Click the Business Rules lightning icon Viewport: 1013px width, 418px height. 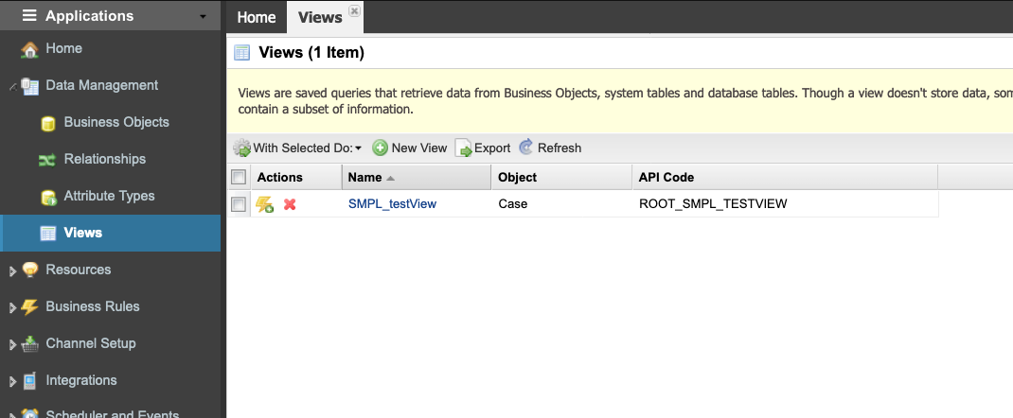coord(29,307)
